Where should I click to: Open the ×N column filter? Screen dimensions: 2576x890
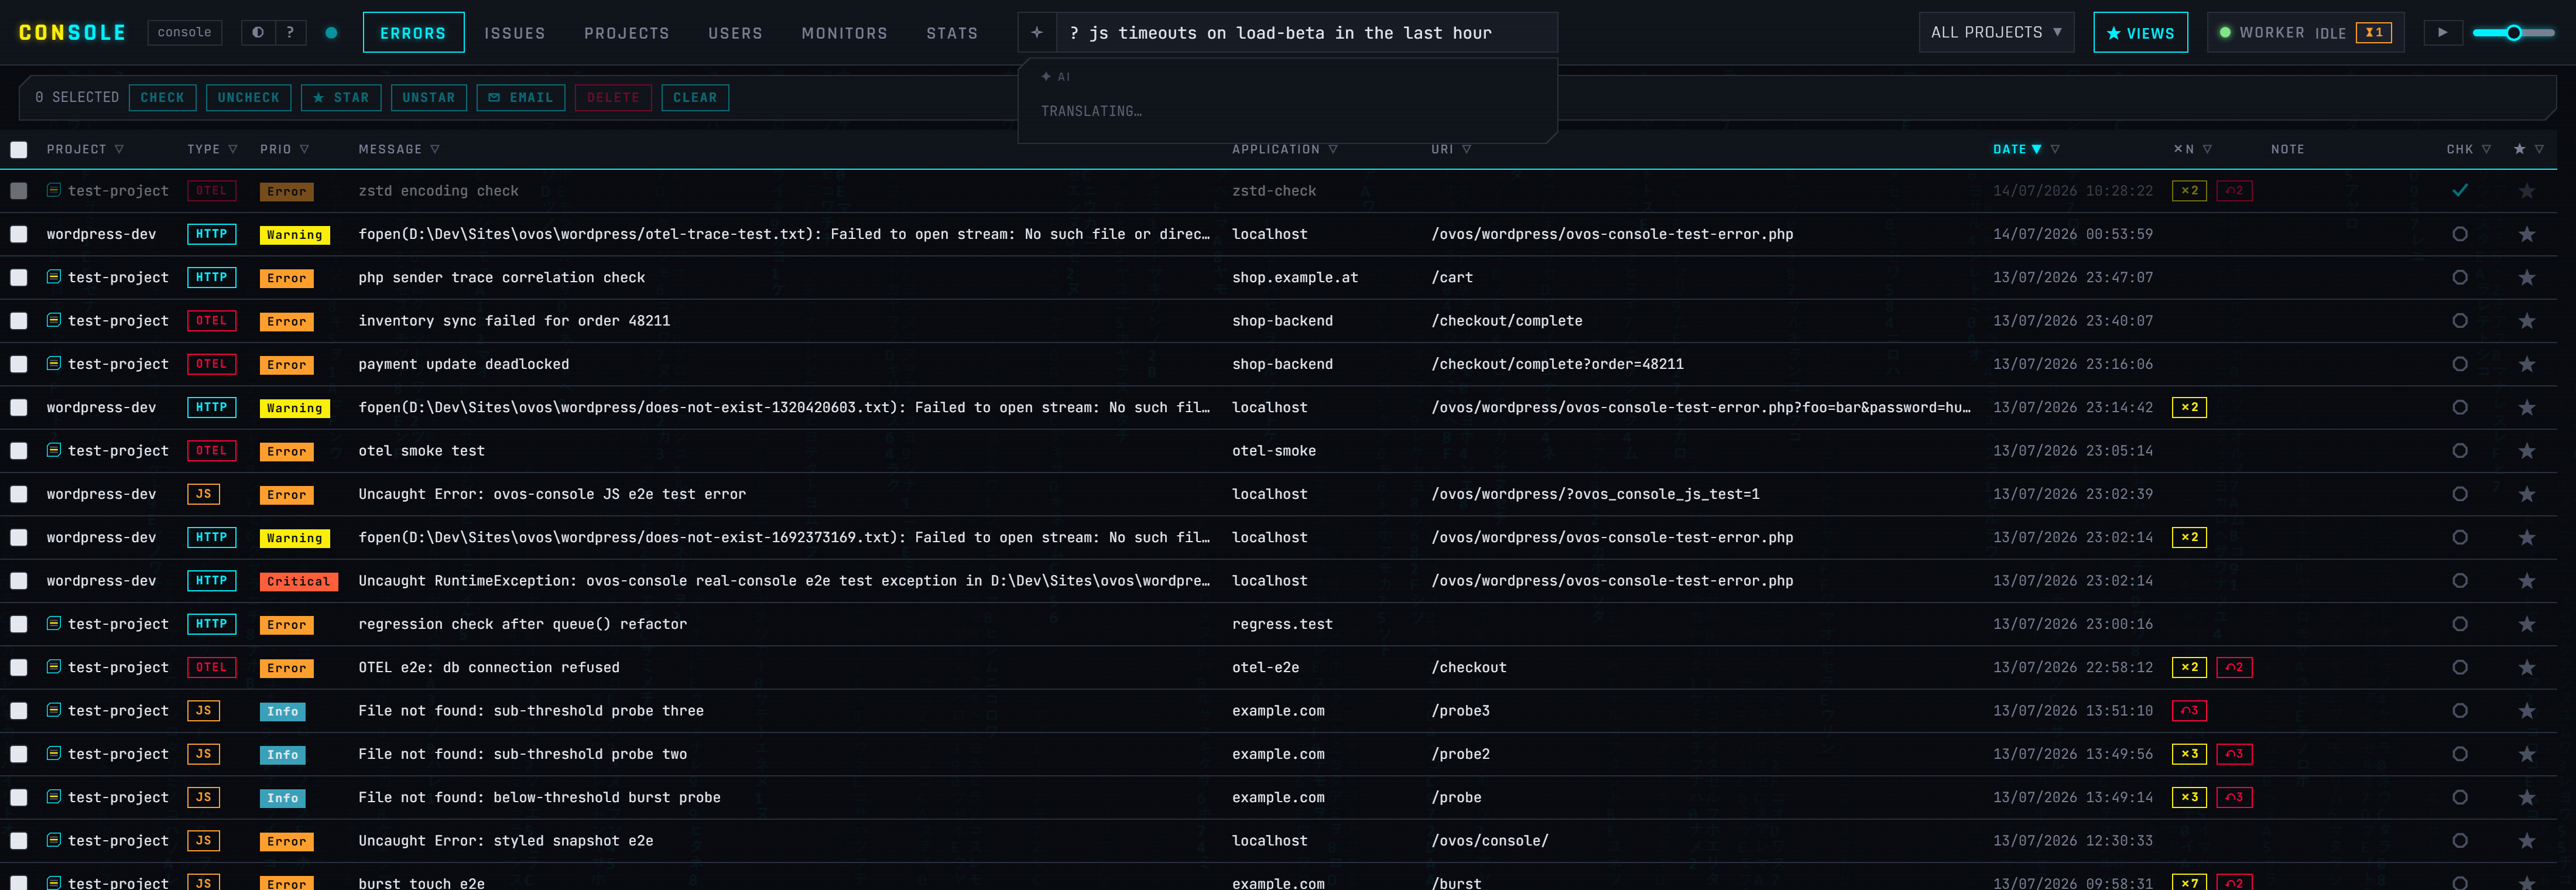[2207, 149]
